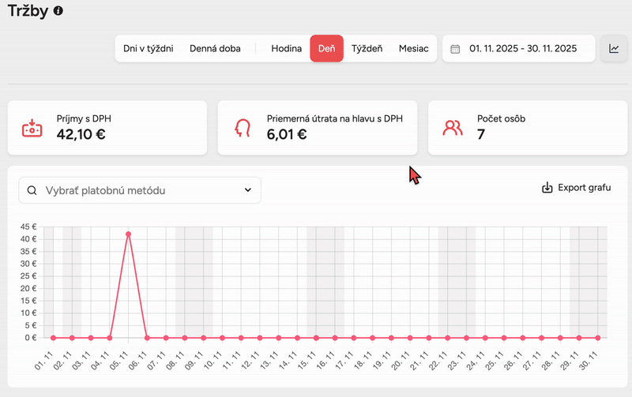632x397 pixels.
Task: Click the download icon beside Export grafu
Action: [547, 188]
